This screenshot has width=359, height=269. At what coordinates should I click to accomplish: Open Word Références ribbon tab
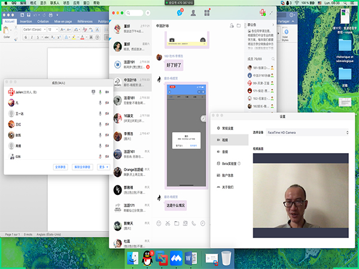85,22
